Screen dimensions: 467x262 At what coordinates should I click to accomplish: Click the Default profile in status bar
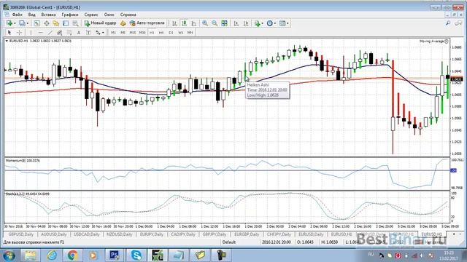(229, 242)
